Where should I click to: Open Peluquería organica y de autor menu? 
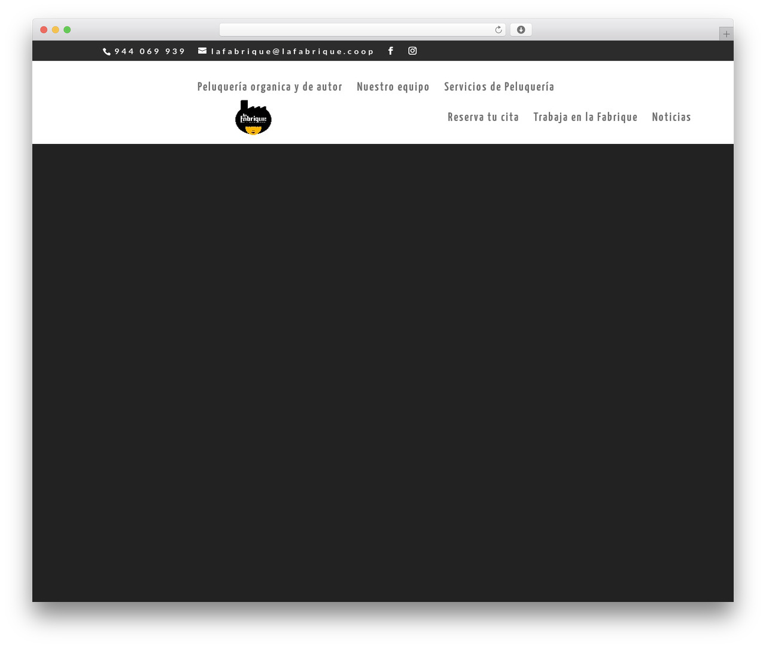pyautogui.click(x=270, y=87)
